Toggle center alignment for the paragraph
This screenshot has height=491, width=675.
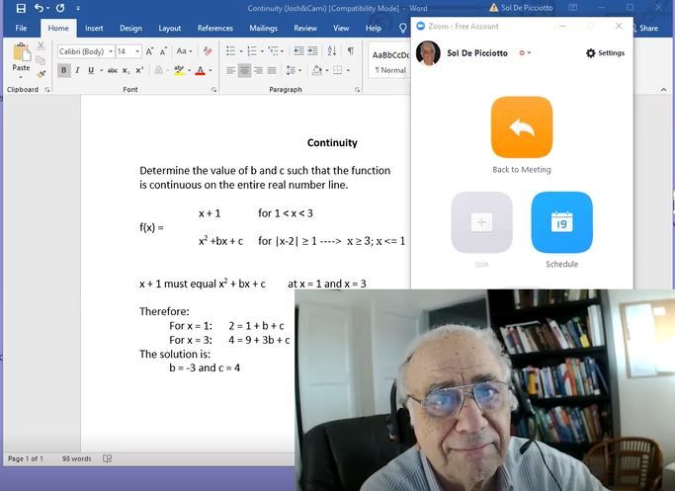(x=244, y=71)
